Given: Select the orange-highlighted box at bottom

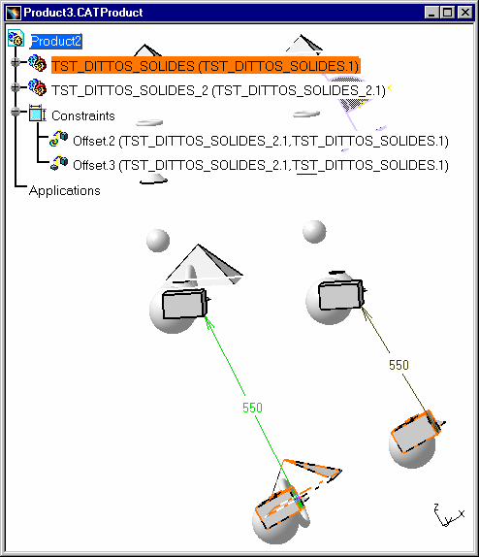Looking at the screenshot, I should (278, 508).
